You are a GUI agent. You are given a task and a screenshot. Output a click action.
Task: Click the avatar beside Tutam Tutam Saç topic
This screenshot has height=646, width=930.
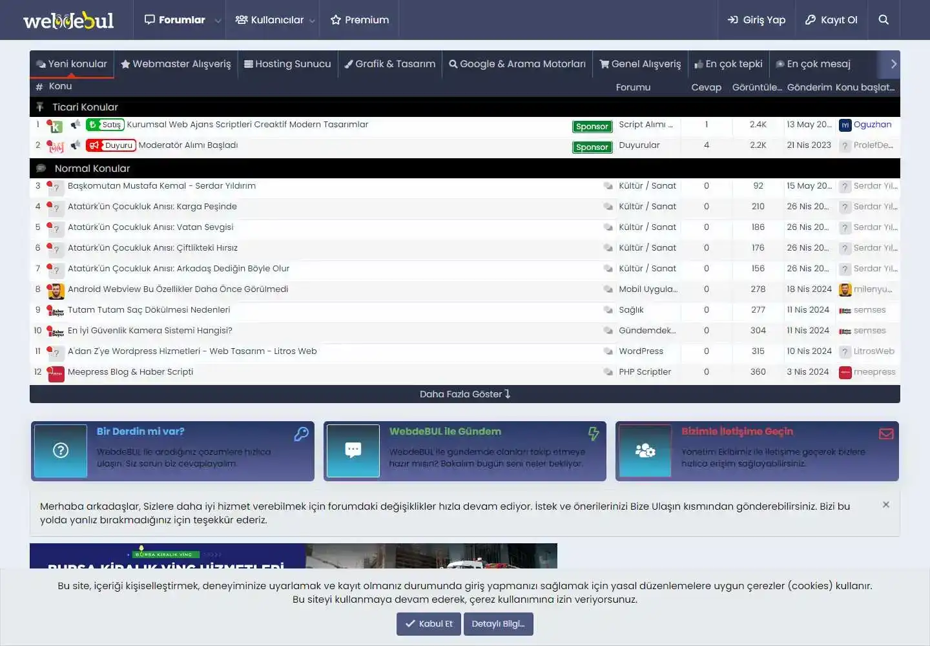click(56, 312)
